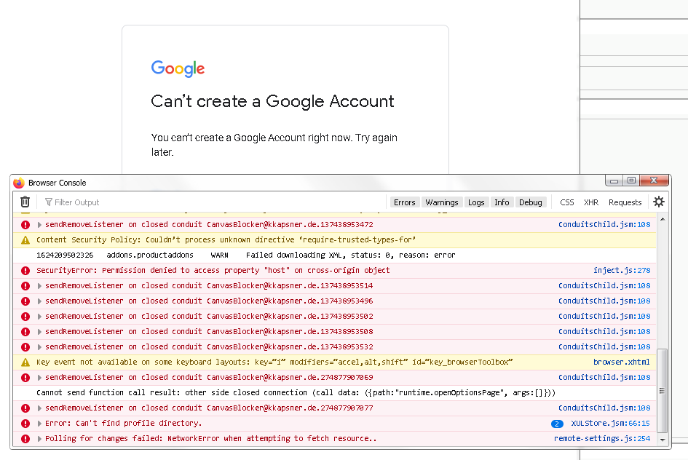Enable the CSS filter
Image resolution: width=688 pixels, height=460 pixels.
566,202
